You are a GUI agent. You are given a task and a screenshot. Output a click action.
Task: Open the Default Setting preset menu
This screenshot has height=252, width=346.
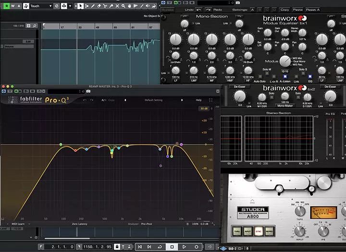point(154,100)
